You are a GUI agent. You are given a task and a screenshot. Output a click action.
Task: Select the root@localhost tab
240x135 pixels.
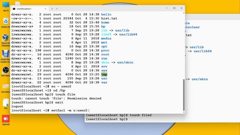pyautogui.click(x=30, y=9)
